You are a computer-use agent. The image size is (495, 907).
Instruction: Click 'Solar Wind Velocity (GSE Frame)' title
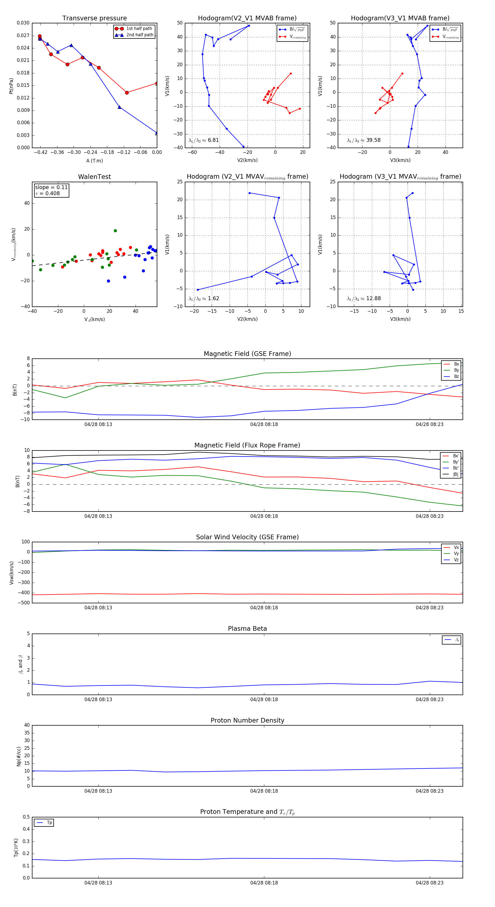247,537
